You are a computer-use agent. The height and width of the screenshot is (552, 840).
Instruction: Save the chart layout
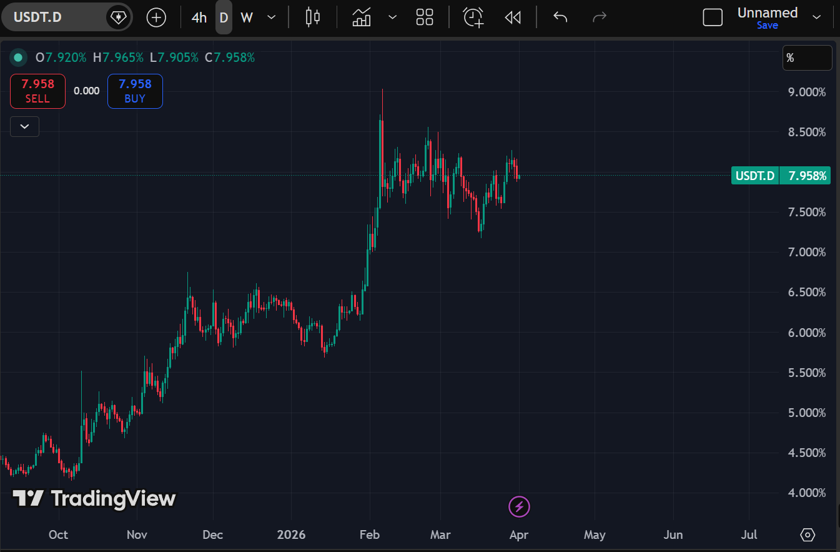(768, 26)
